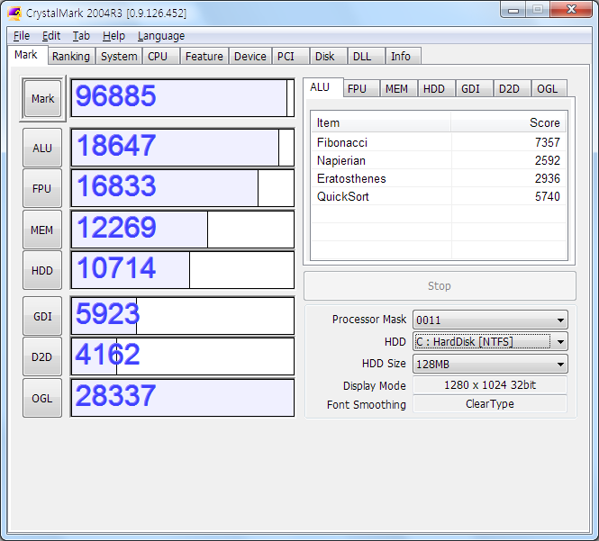
Task: Click the CrystalMark app icon in title bar
Action: point(14,13)
